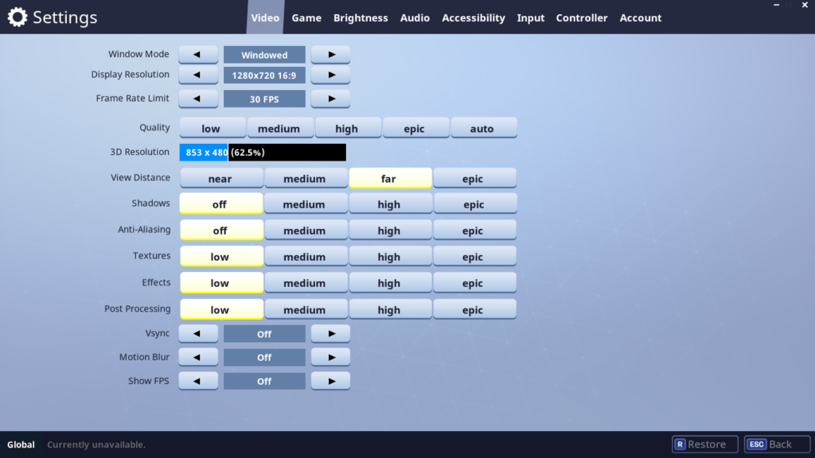Viewport: 815px width, 458px height.
Task: Click the right arrow for Window Mode
Action: pos(330,54)
